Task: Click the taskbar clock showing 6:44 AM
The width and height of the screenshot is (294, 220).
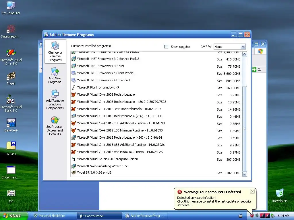Action: 283,216
